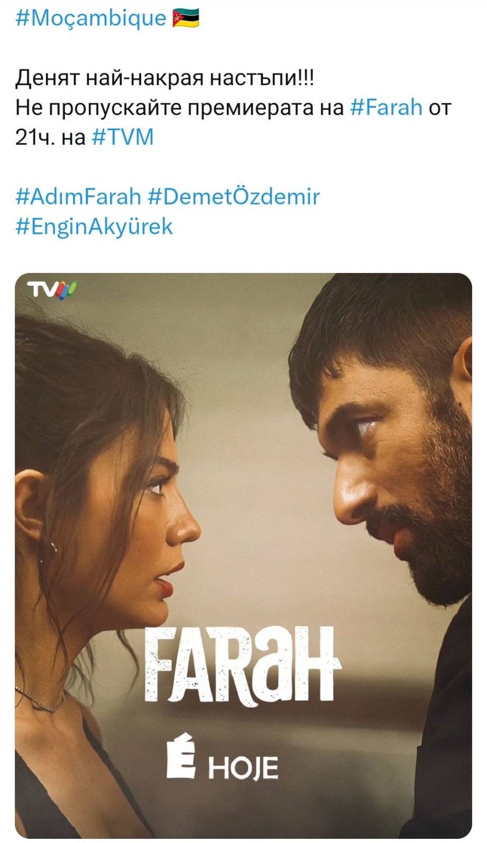487x843 pixels.
Task: Open the #Moçambique hashtag
Action: [x=90, y=19]
